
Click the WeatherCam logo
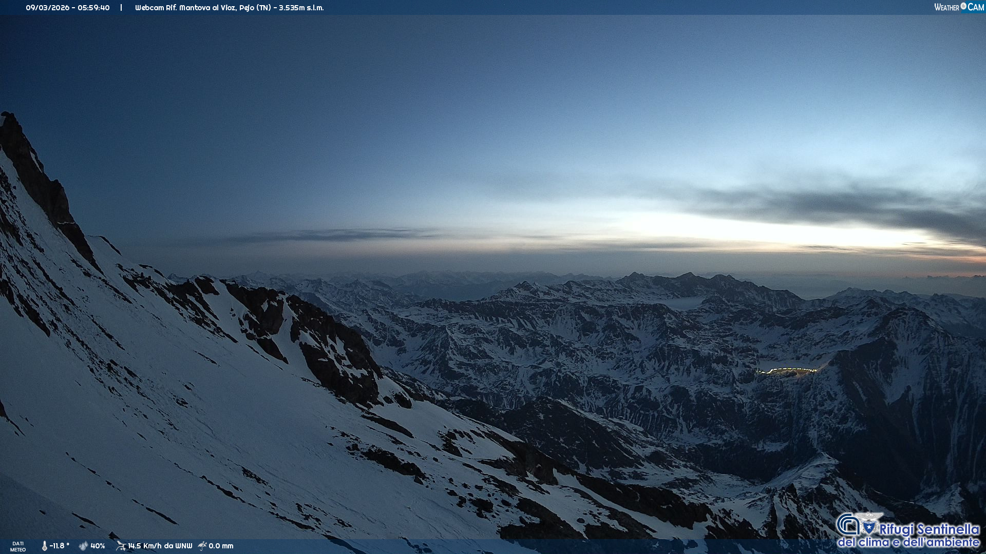[x=959, y=7]
